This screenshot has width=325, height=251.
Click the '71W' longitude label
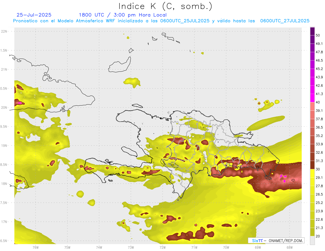coord(194,247)
